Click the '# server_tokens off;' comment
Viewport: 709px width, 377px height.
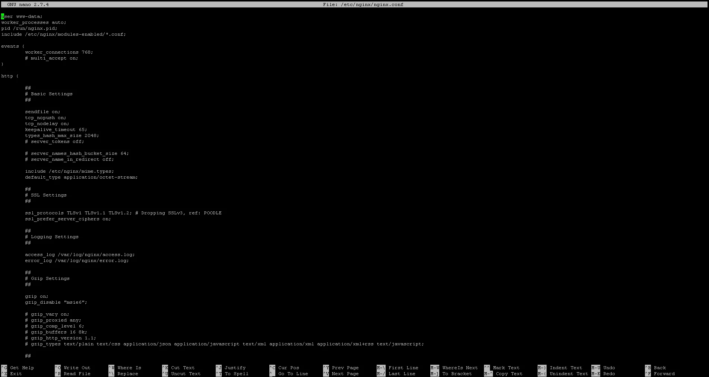pyautogui.click(x=55, y=141)
